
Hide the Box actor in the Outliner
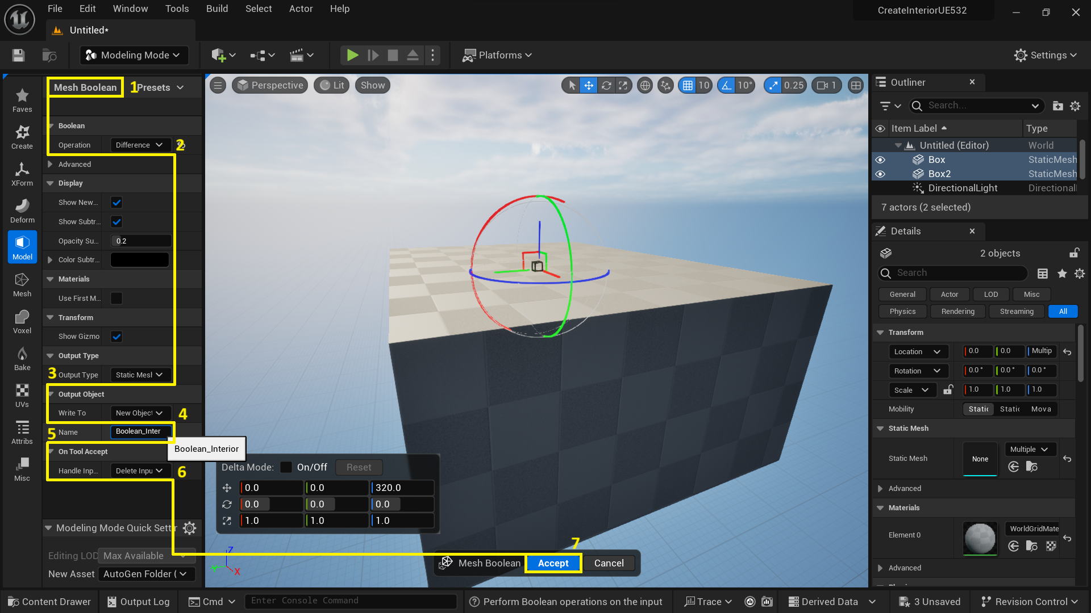point(880,159)
